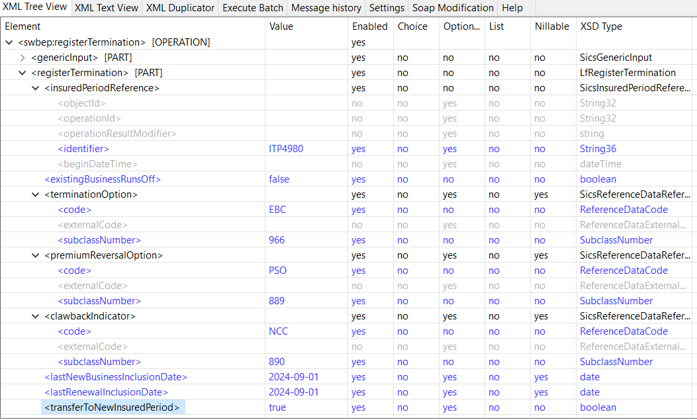The height and width of the screenshot is (420, 697).
Task: Collapse the swbep:registerTermination operation node
Action: (x=9, y=42)
